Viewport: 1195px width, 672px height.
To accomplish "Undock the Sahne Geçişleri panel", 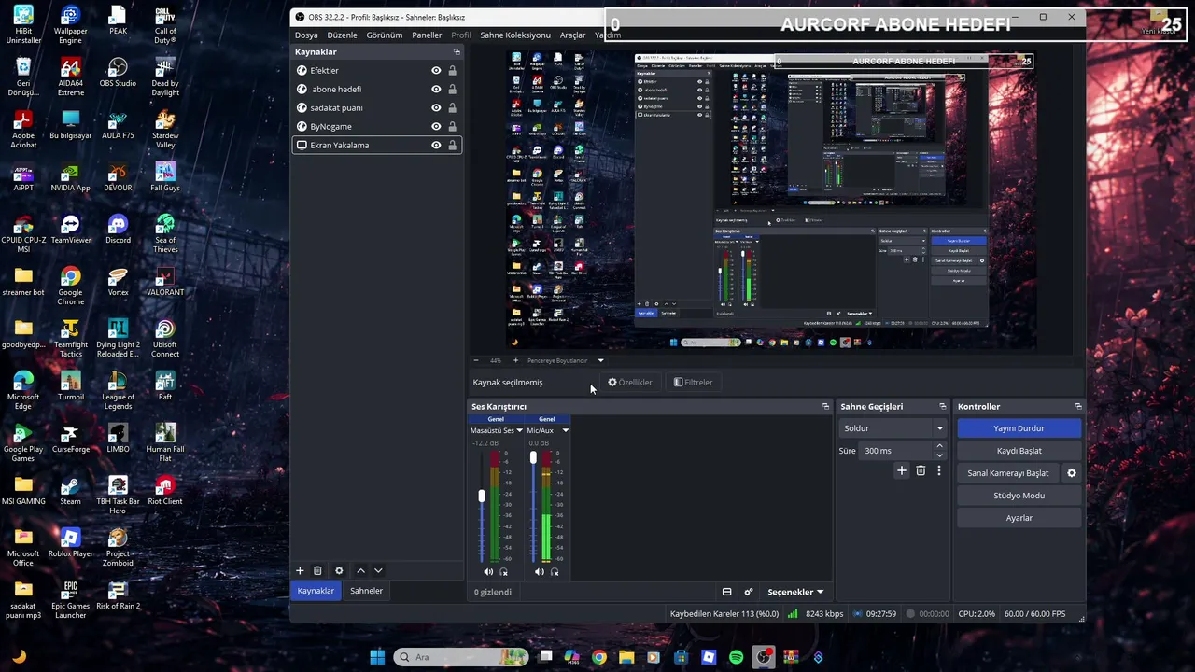I will (941, 406).
